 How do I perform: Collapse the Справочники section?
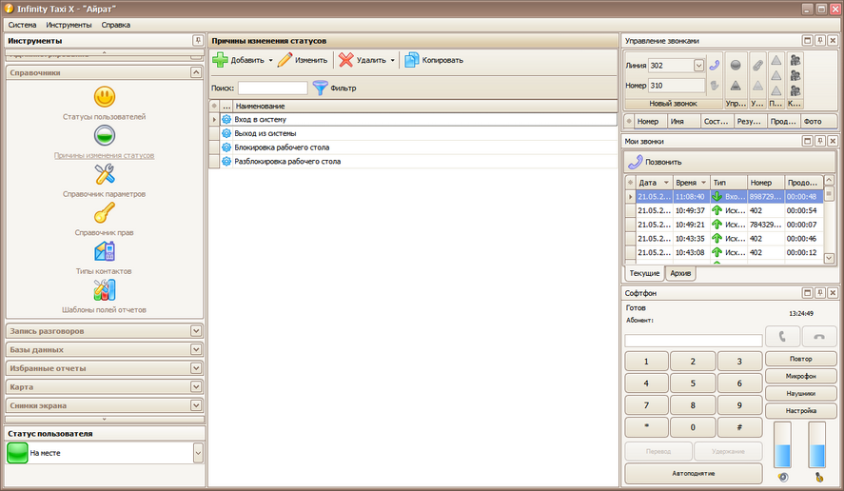196,72
